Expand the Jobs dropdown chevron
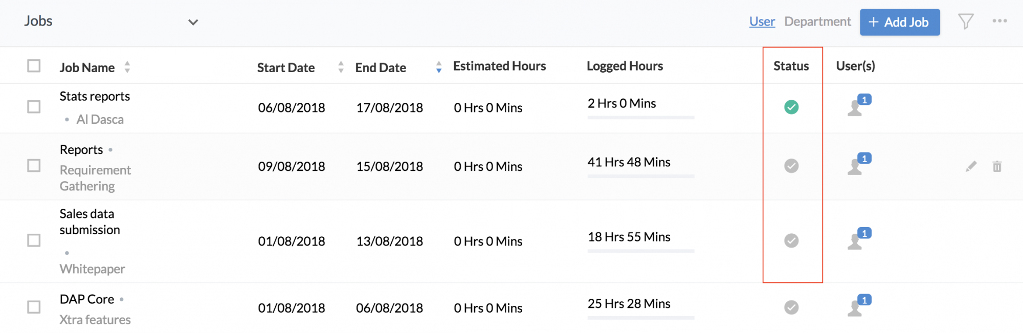Image resolution: width=1023 pixels, height=333 pixels. tap(193, 22)
